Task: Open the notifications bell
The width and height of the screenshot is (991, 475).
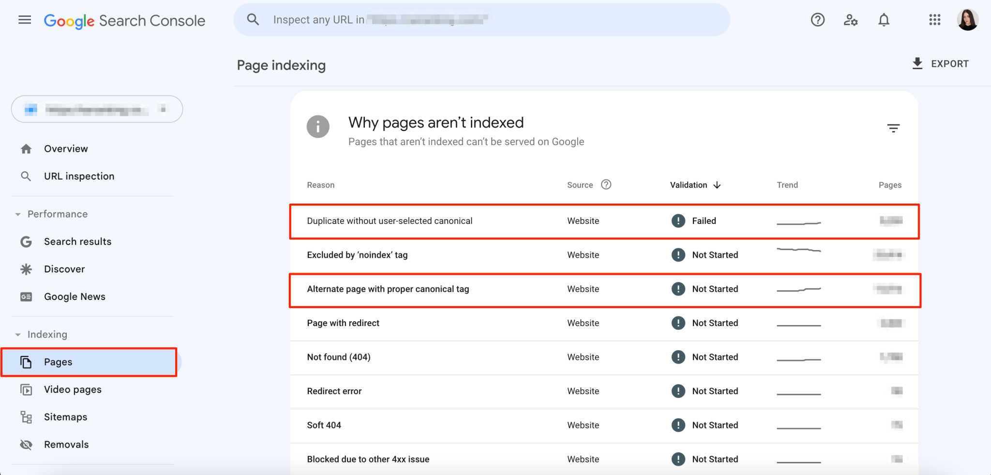Action: pos(883,20)
